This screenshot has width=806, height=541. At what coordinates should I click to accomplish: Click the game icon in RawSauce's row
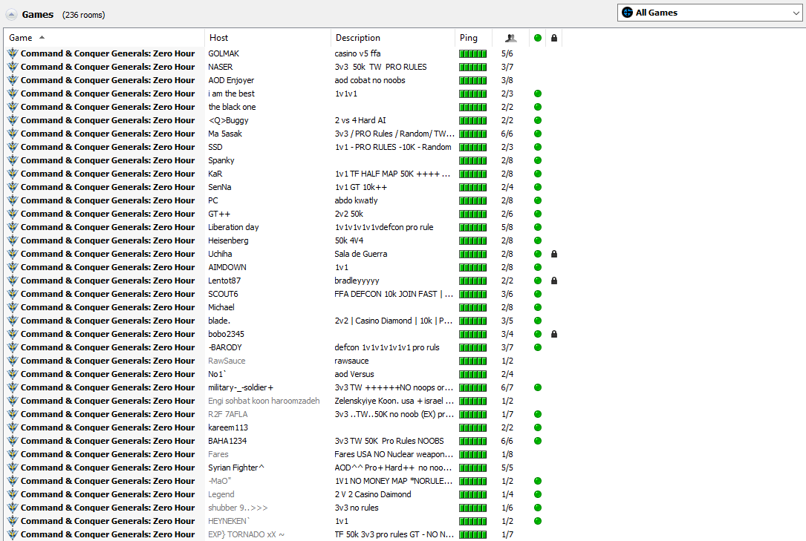[13, 361]
